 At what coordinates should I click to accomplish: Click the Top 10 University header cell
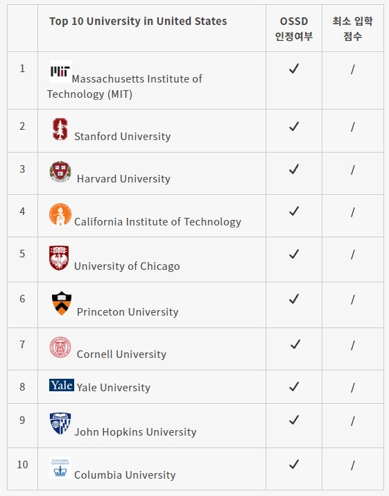pos(152,28)
